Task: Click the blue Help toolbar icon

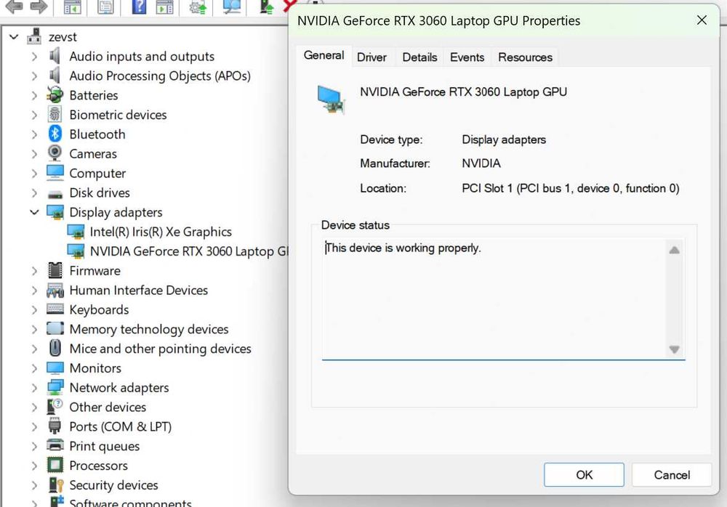Action: coord(139,7)
